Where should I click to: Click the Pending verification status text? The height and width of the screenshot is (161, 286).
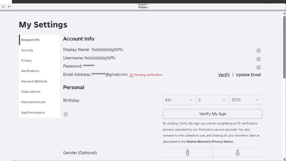point(148,75)
